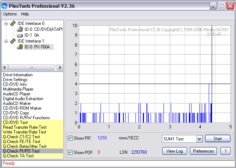This screenshot has height=168, width=236.
Task: Click the PIF value 1210
Action: coord(102,138)
